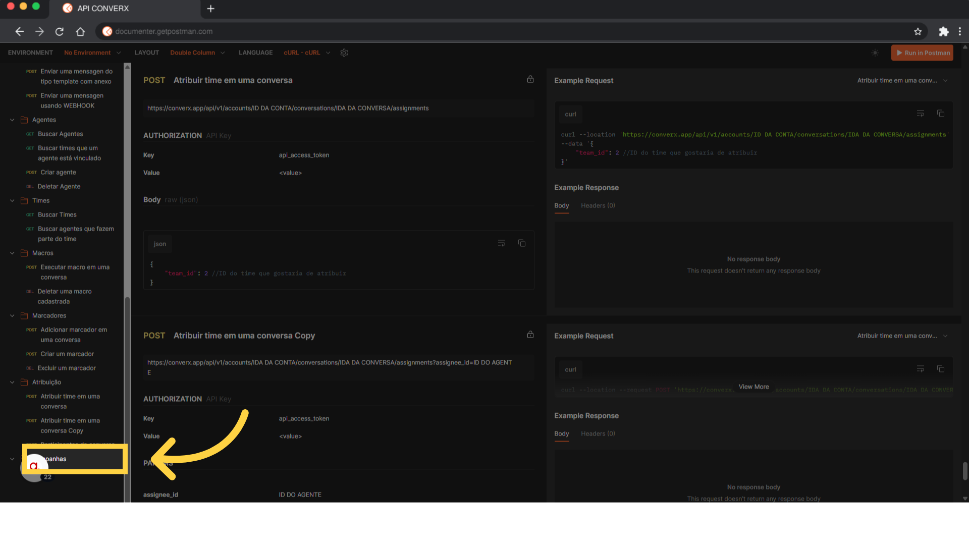The width and height of the screenshot is (969, 545).
Task: Go forward with the browser forward arrow
Action: click(39, 31)
